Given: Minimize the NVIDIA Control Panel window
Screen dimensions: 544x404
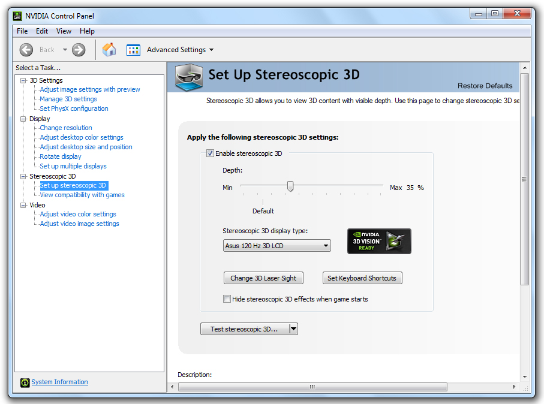Looking at the screenshot, I should click(x=479, y=14).
